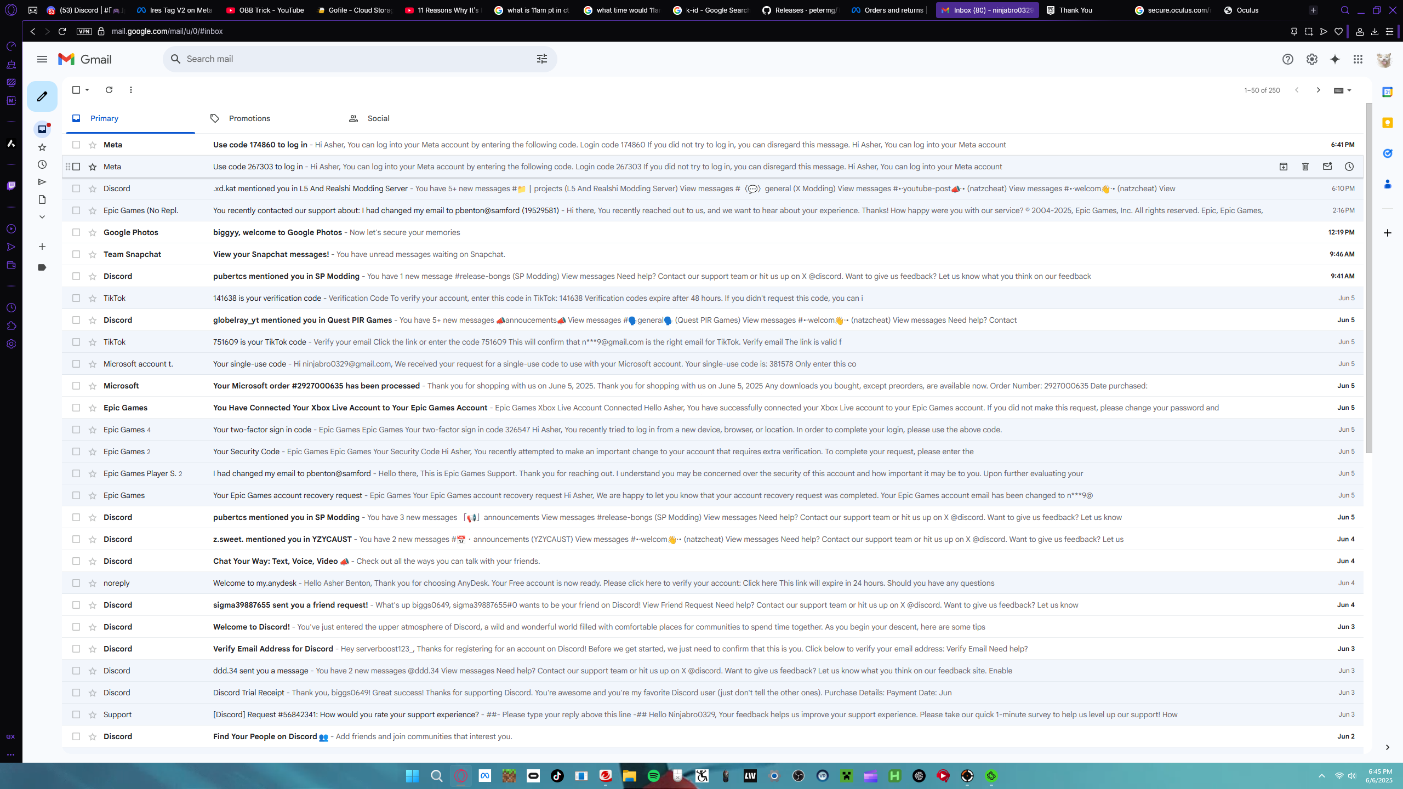Open the Gmail main menu hamburger
Image resolution: width=1403 pixels, height=789 pixels.
[42, 59]
